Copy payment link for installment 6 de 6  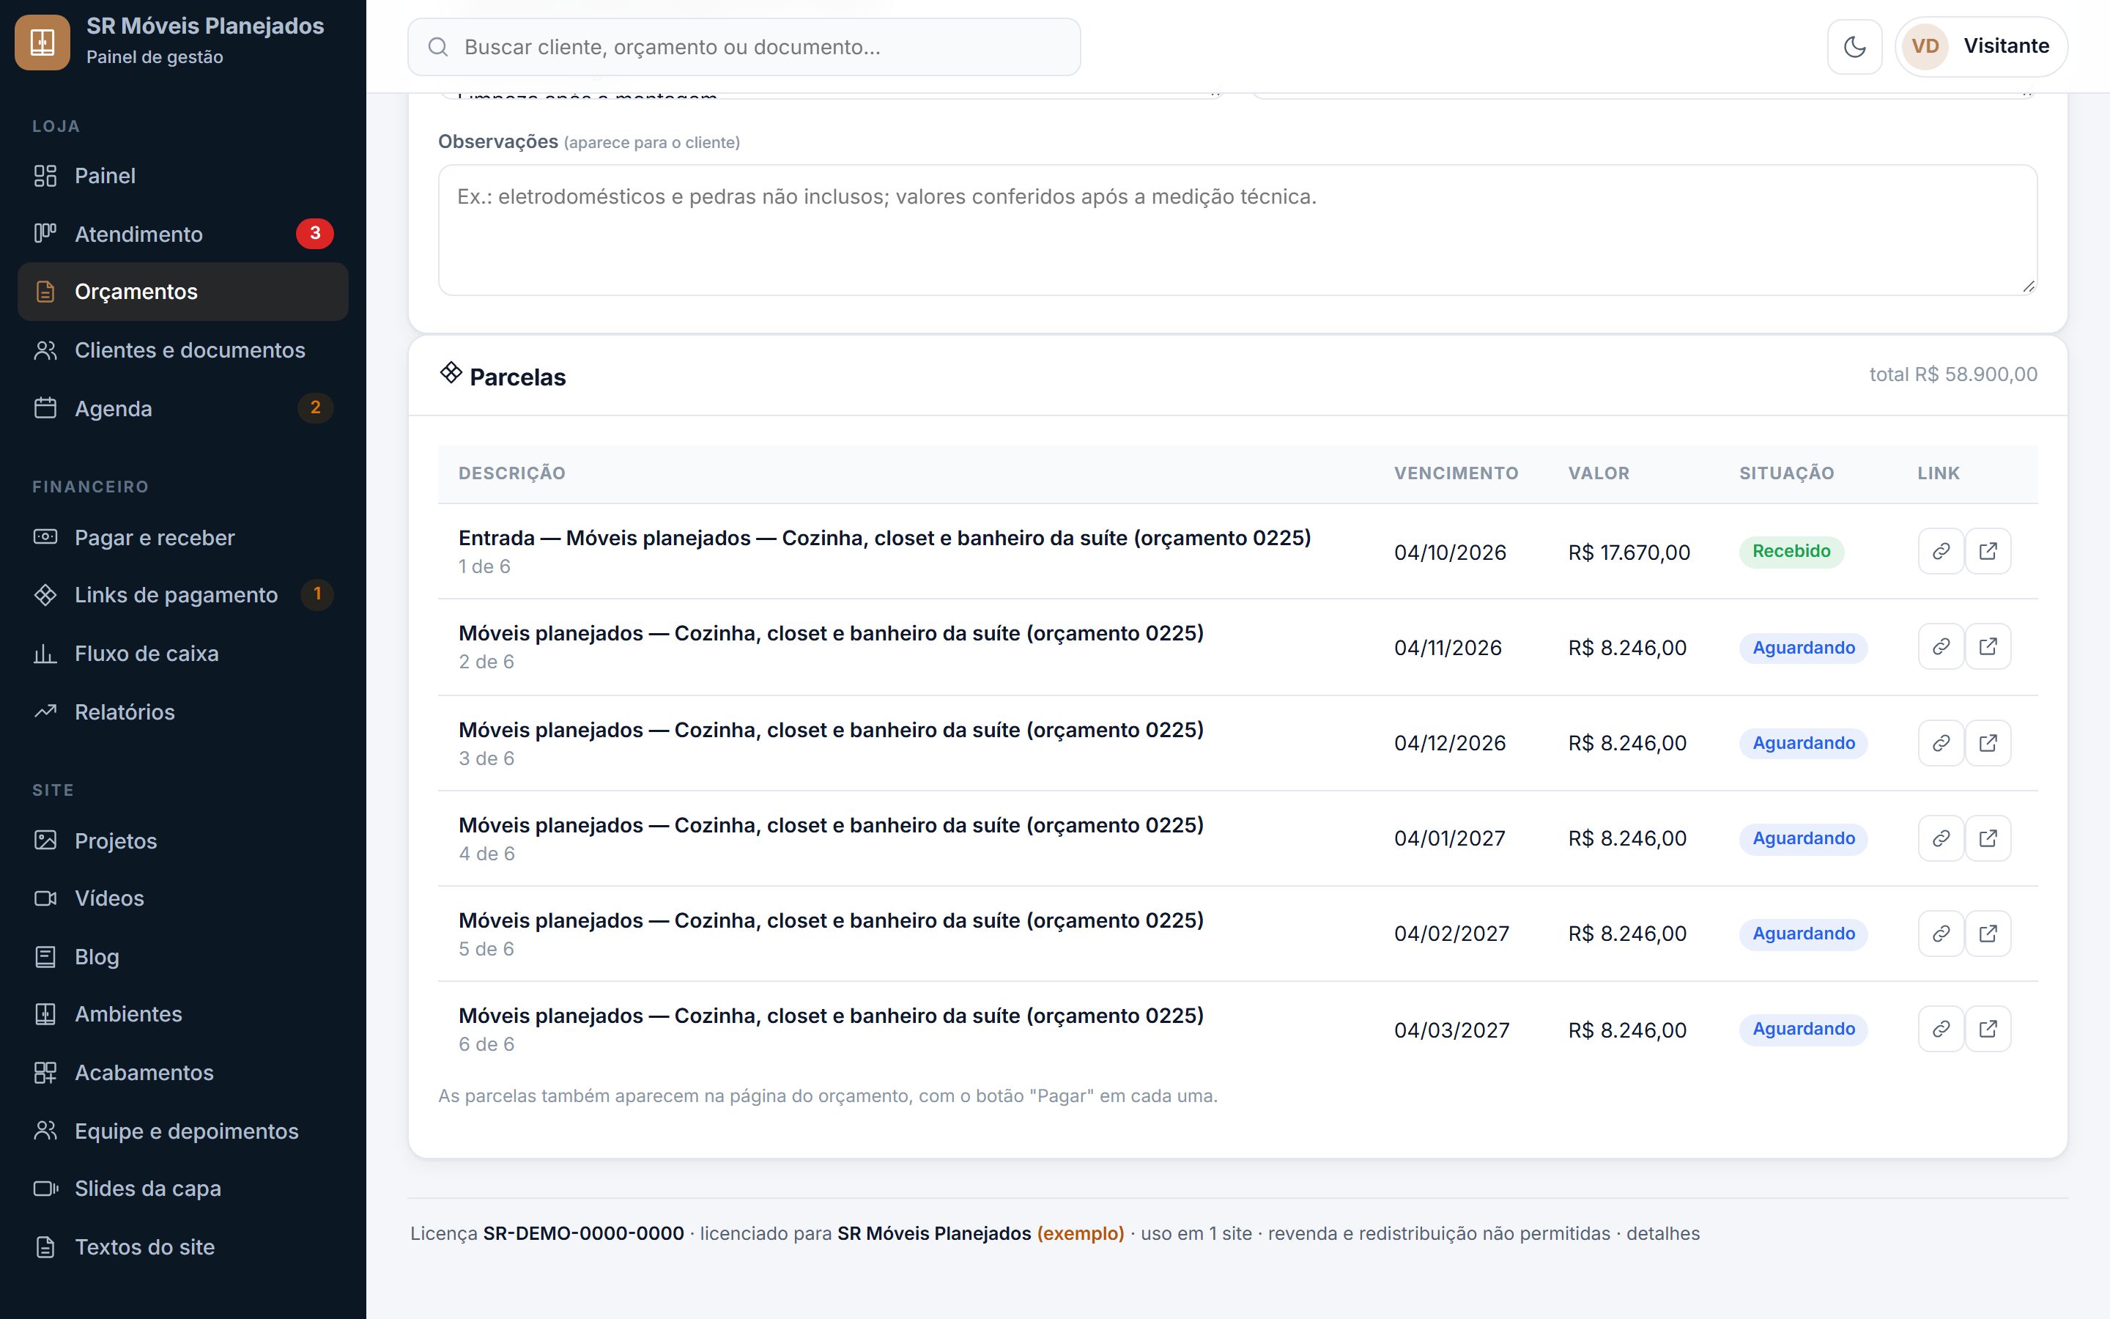(x=1941, y=1029)
